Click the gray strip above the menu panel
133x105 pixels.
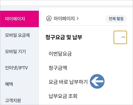(x=66, y=6)
